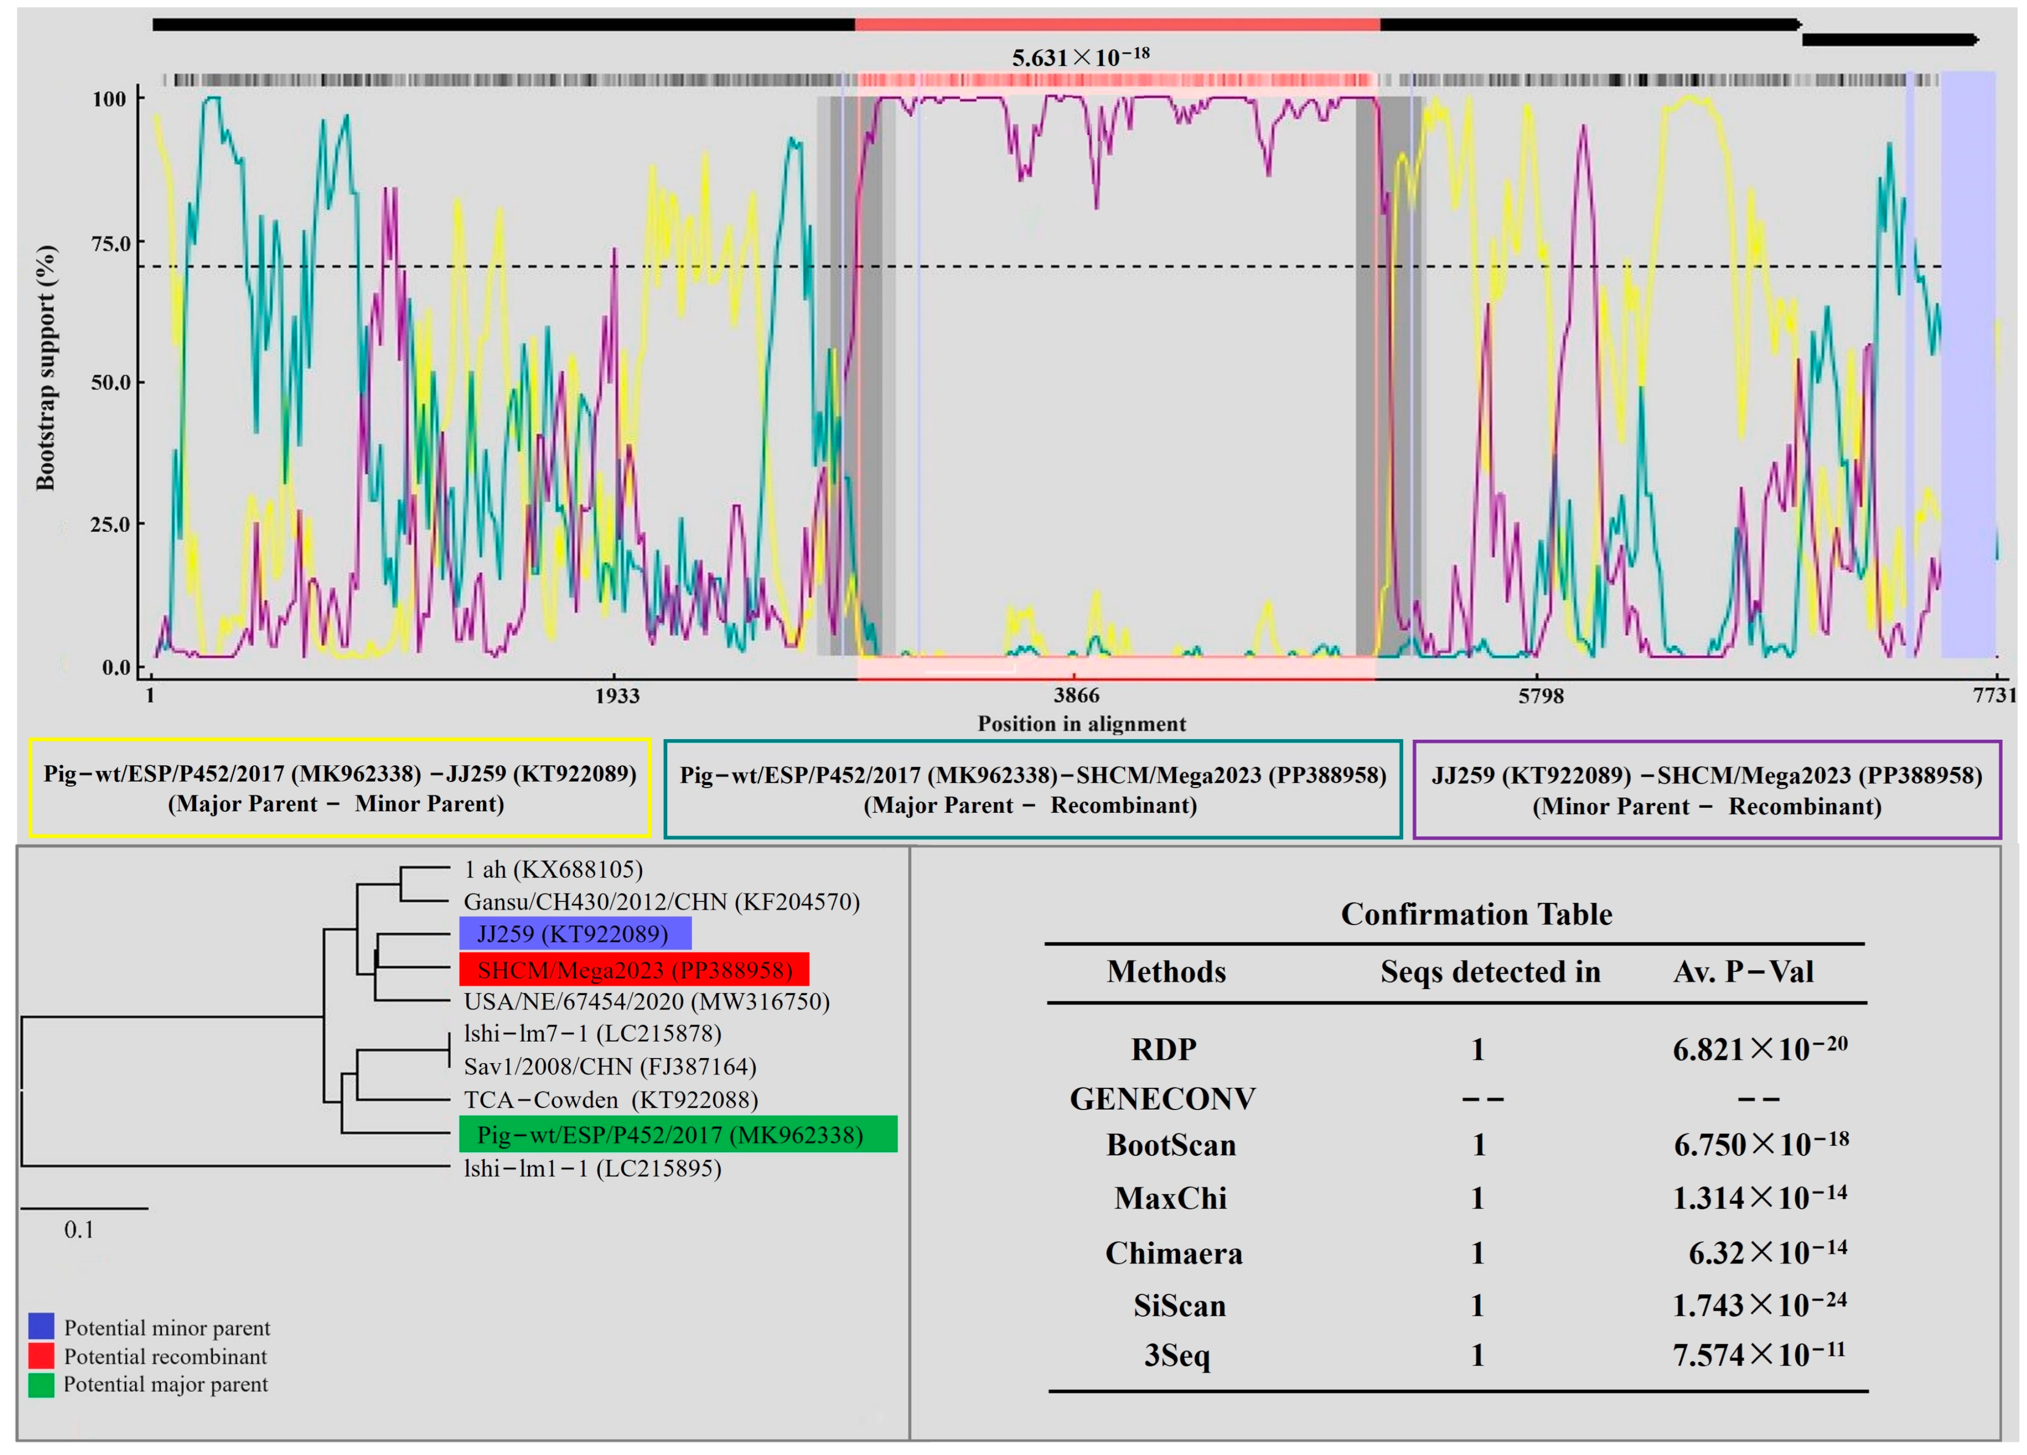Click the red potential recombinant swatch
This screenshot has height=1455, width=2027.
point(41,1355)
